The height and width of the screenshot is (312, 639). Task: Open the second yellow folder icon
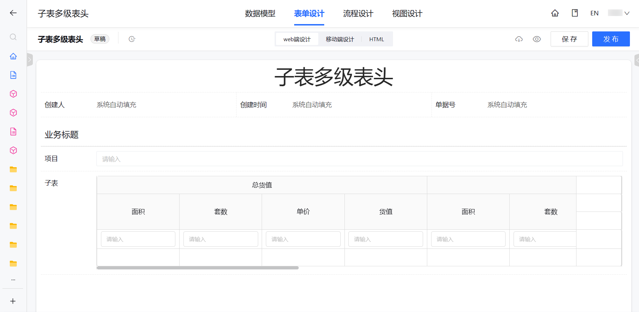(x=13, y=188)
